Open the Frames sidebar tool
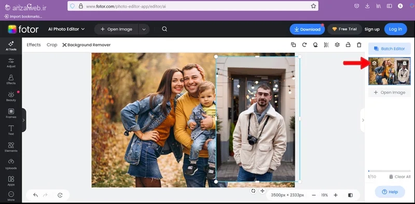415x204 pixels. [11, 114]
